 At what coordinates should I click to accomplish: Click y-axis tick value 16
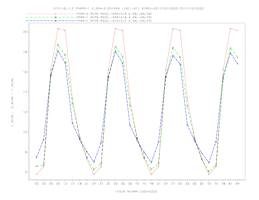(25, 72)
